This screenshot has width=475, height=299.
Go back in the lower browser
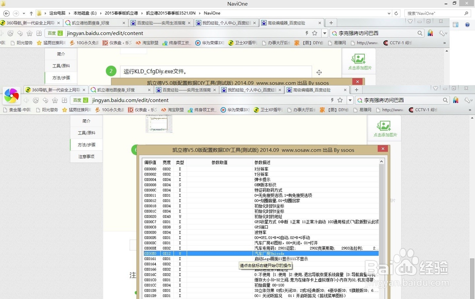point(26,100)
